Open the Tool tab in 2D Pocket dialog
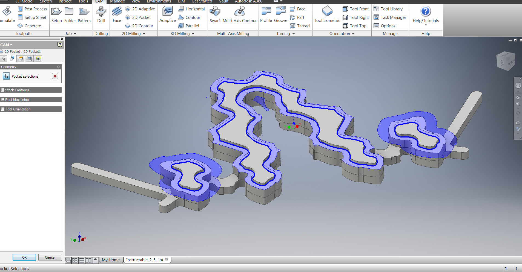The width and height of the screenshot is (522, 272). pos(3,59)
